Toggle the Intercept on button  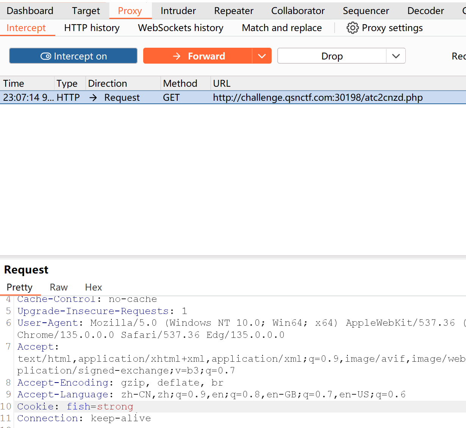coord(73,56)
